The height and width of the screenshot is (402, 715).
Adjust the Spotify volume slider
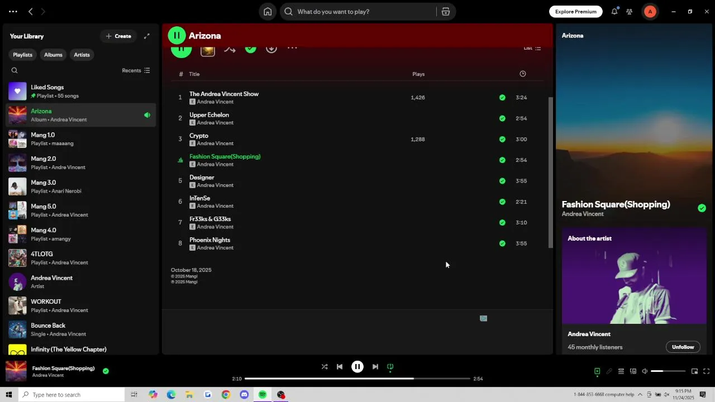pos(668,371)
